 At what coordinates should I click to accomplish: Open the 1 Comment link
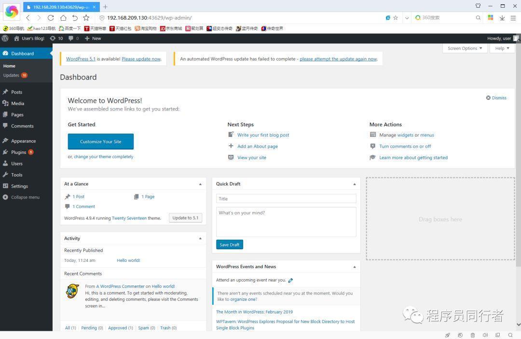click(x=84, y=206)
